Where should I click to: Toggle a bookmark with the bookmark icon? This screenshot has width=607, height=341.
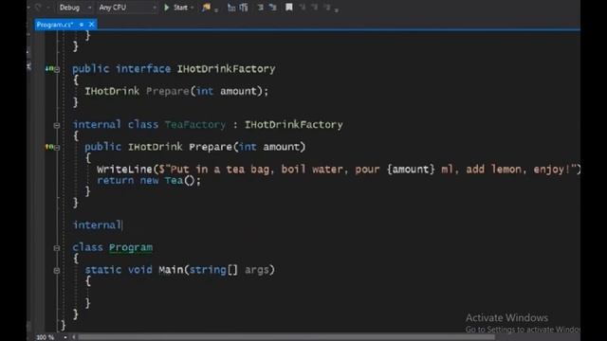(288, 8)
